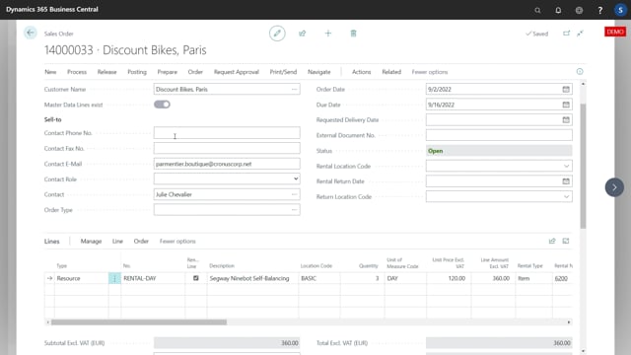The image size is (631, 355).
Task: Click the share icon in Lines section
Action: pos(552,241)
